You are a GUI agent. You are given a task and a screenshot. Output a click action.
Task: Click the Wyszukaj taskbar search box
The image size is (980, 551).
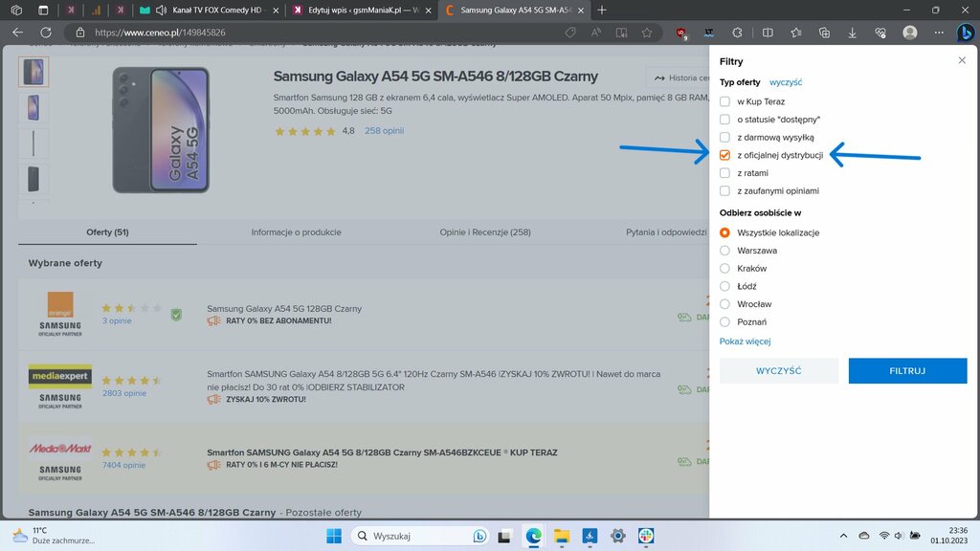tap(421, 536)
